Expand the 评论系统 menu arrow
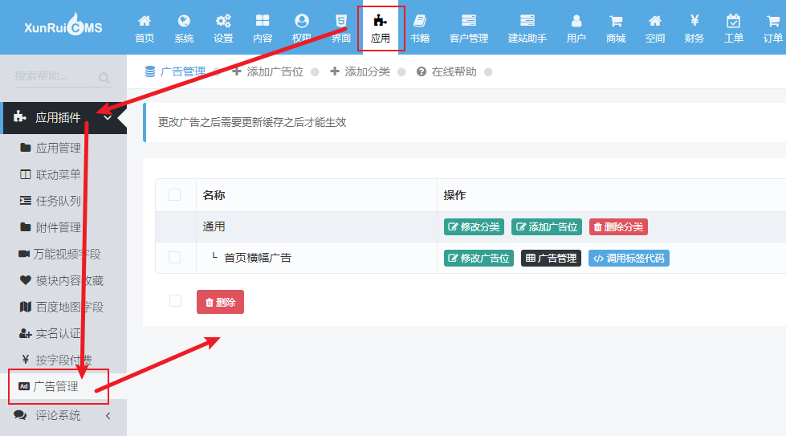Screen dimensions: 786x436 (x=108, y=416)
